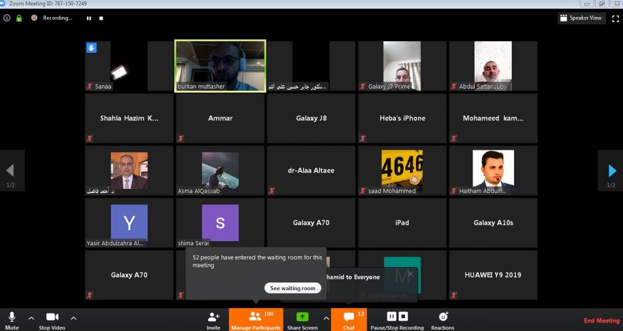Click End Meeting

(601, 321)
